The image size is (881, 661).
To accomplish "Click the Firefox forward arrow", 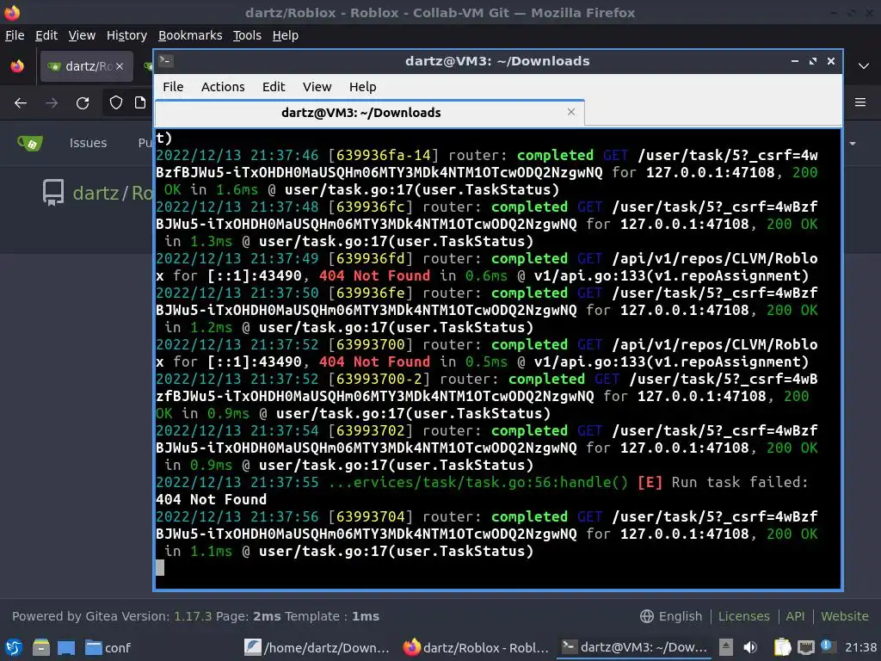I will [x=52, y=103].
